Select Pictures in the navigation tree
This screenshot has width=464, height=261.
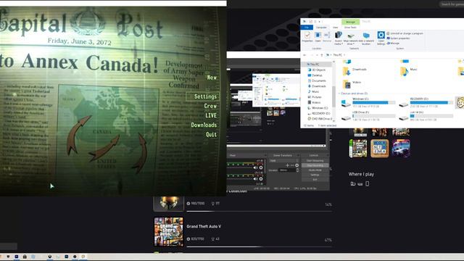[315, 97]
